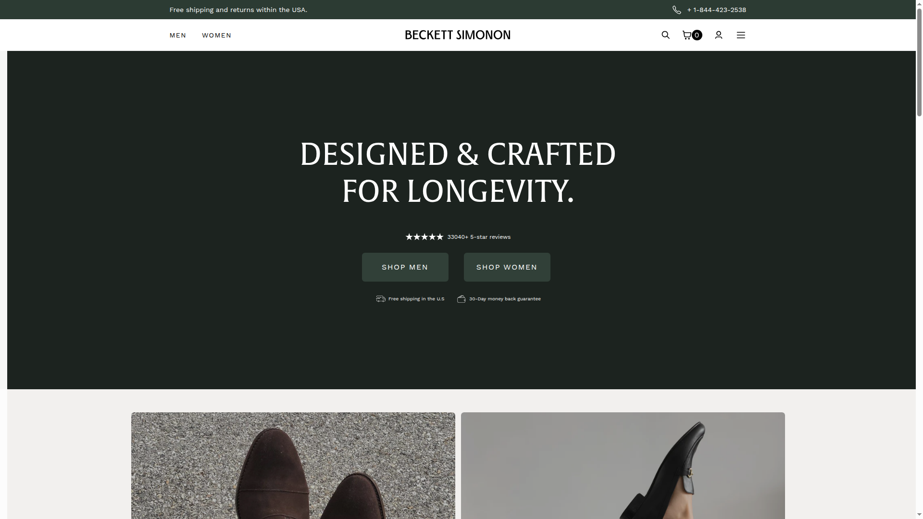Open the search icon

click(665, 35)
